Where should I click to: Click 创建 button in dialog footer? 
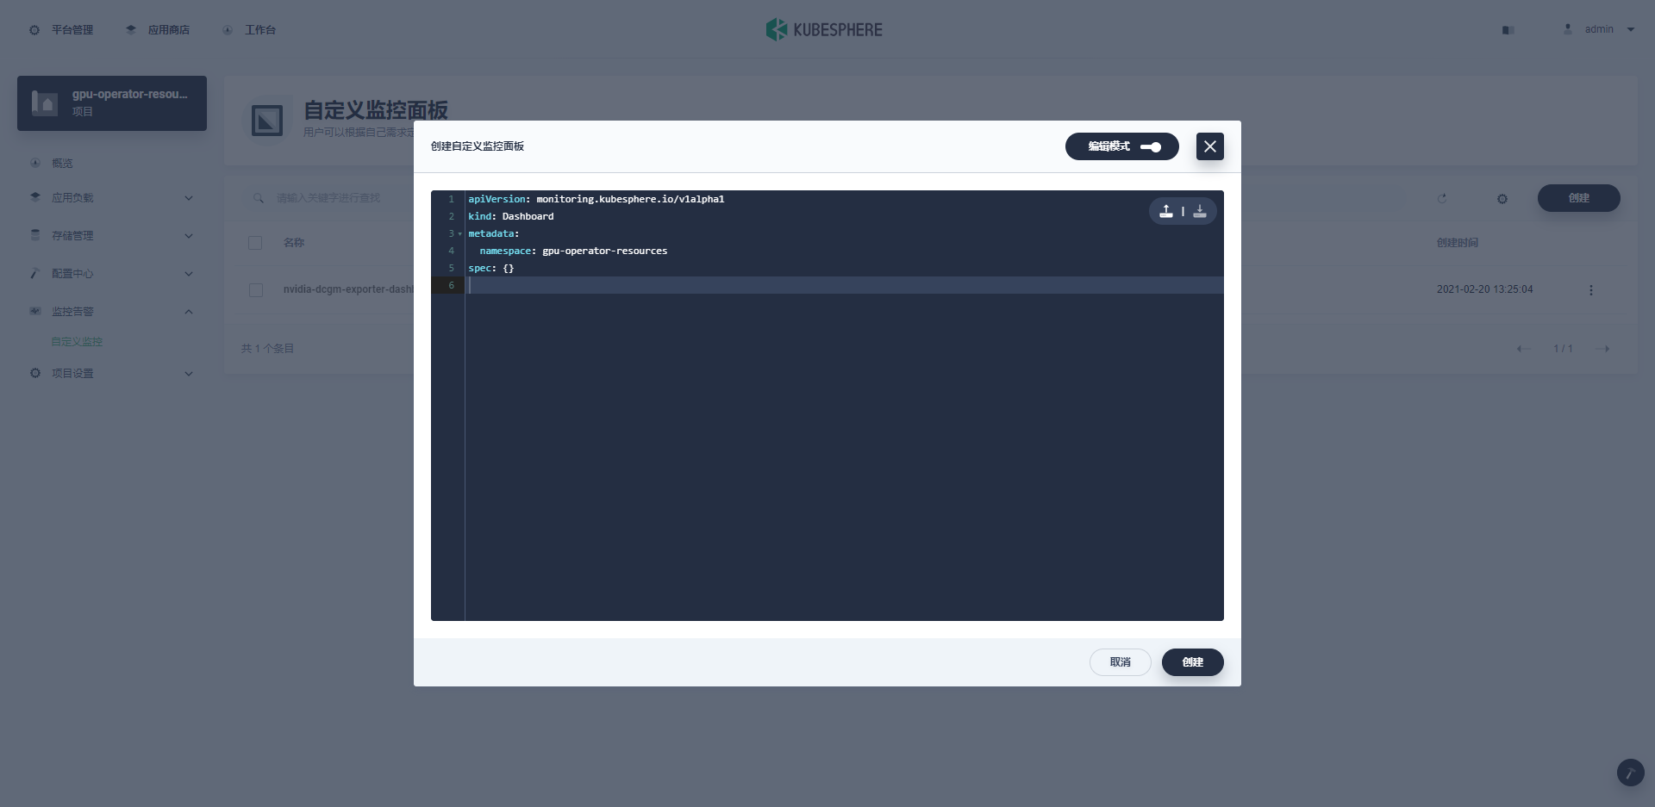1193,662
